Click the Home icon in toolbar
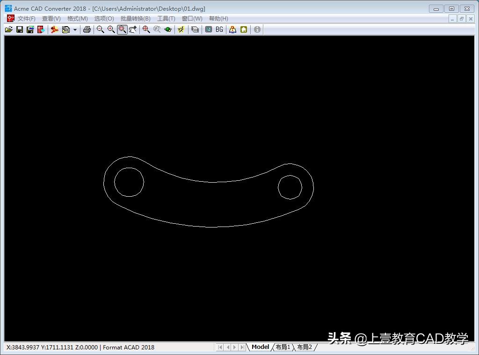Image resolution: width=479 pixels, height=355 pixels. coord(244,29)
